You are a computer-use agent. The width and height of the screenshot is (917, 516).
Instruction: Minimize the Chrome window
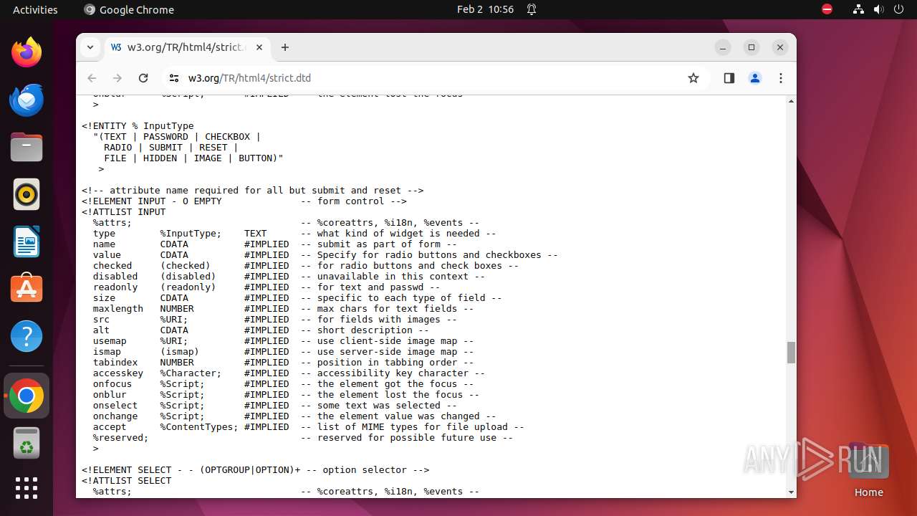[723, 47]
